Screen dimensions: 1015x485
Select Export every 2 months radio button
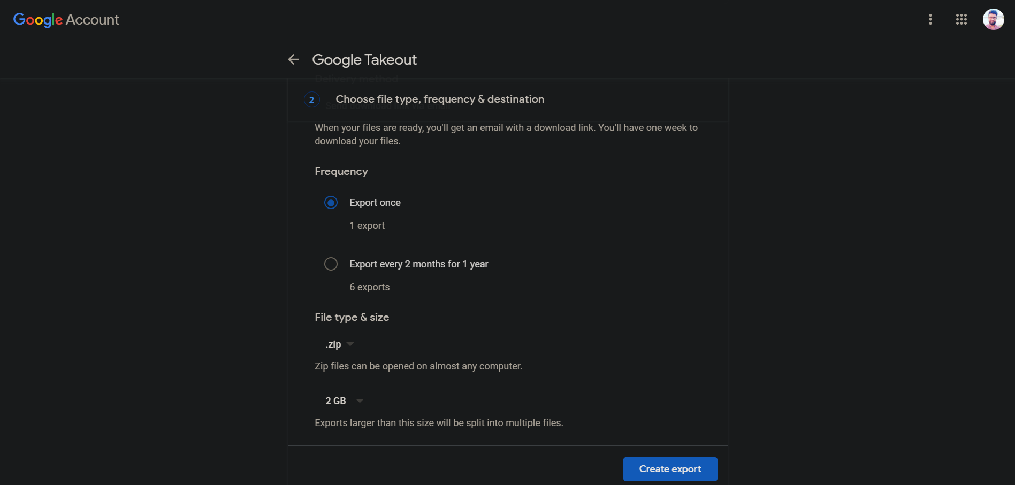click(x=331, y=264)
